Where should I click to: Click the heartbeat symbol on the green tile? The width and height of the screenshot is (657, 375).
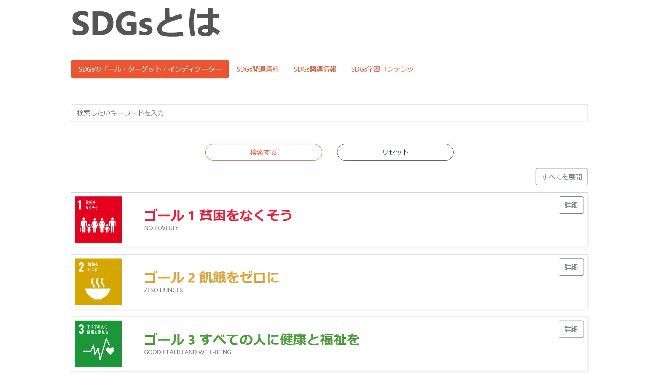coord(99,350)
